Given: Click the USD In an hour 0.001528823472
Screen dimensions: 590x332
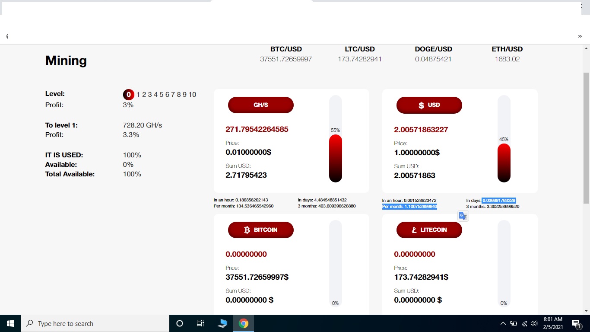Looking at the screenshot, I should tap(409, 201).
